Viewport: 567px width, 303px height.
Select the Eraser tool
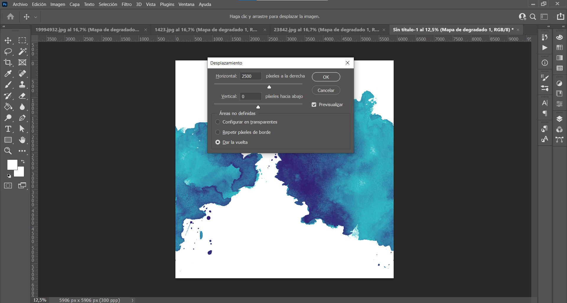tap(22, 96)
